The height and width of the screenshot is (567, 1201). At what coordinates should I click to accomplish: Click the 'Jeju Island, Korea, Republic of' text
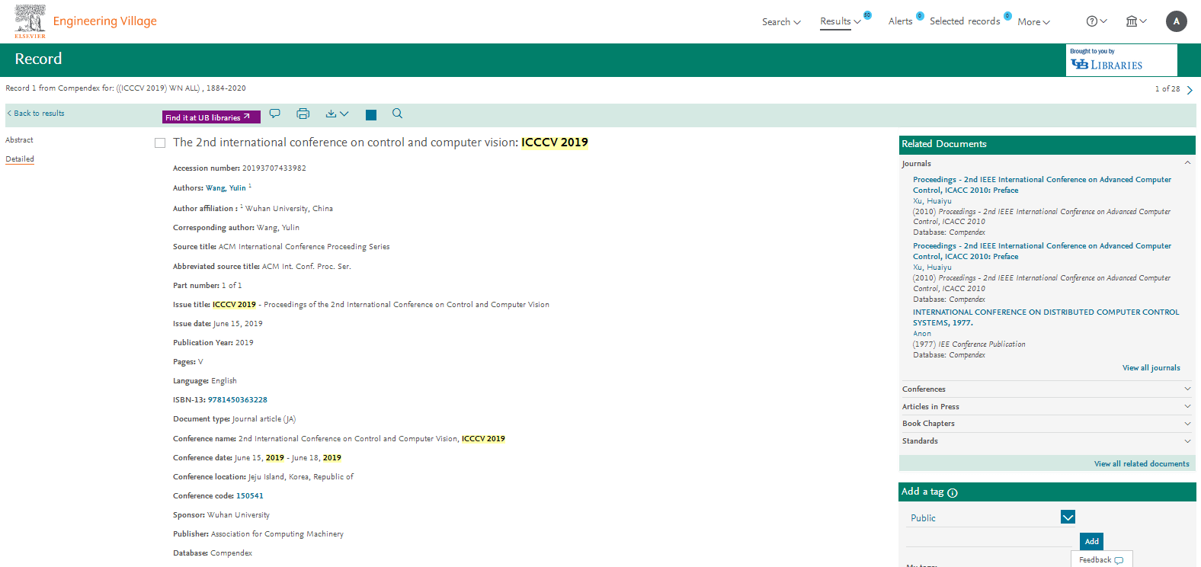coord(301,477)
